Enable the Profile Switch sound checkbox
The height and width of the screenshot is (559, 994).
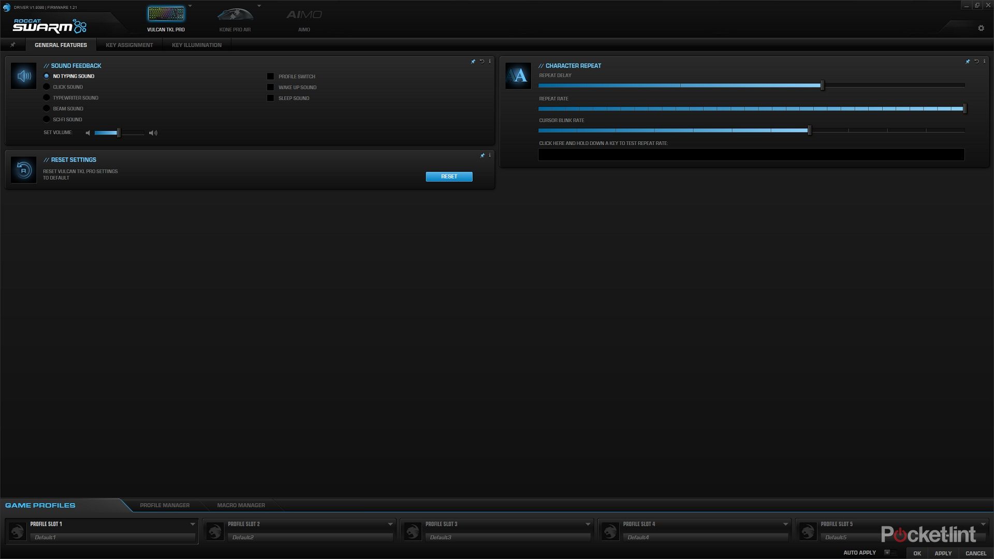click(270, 77)
